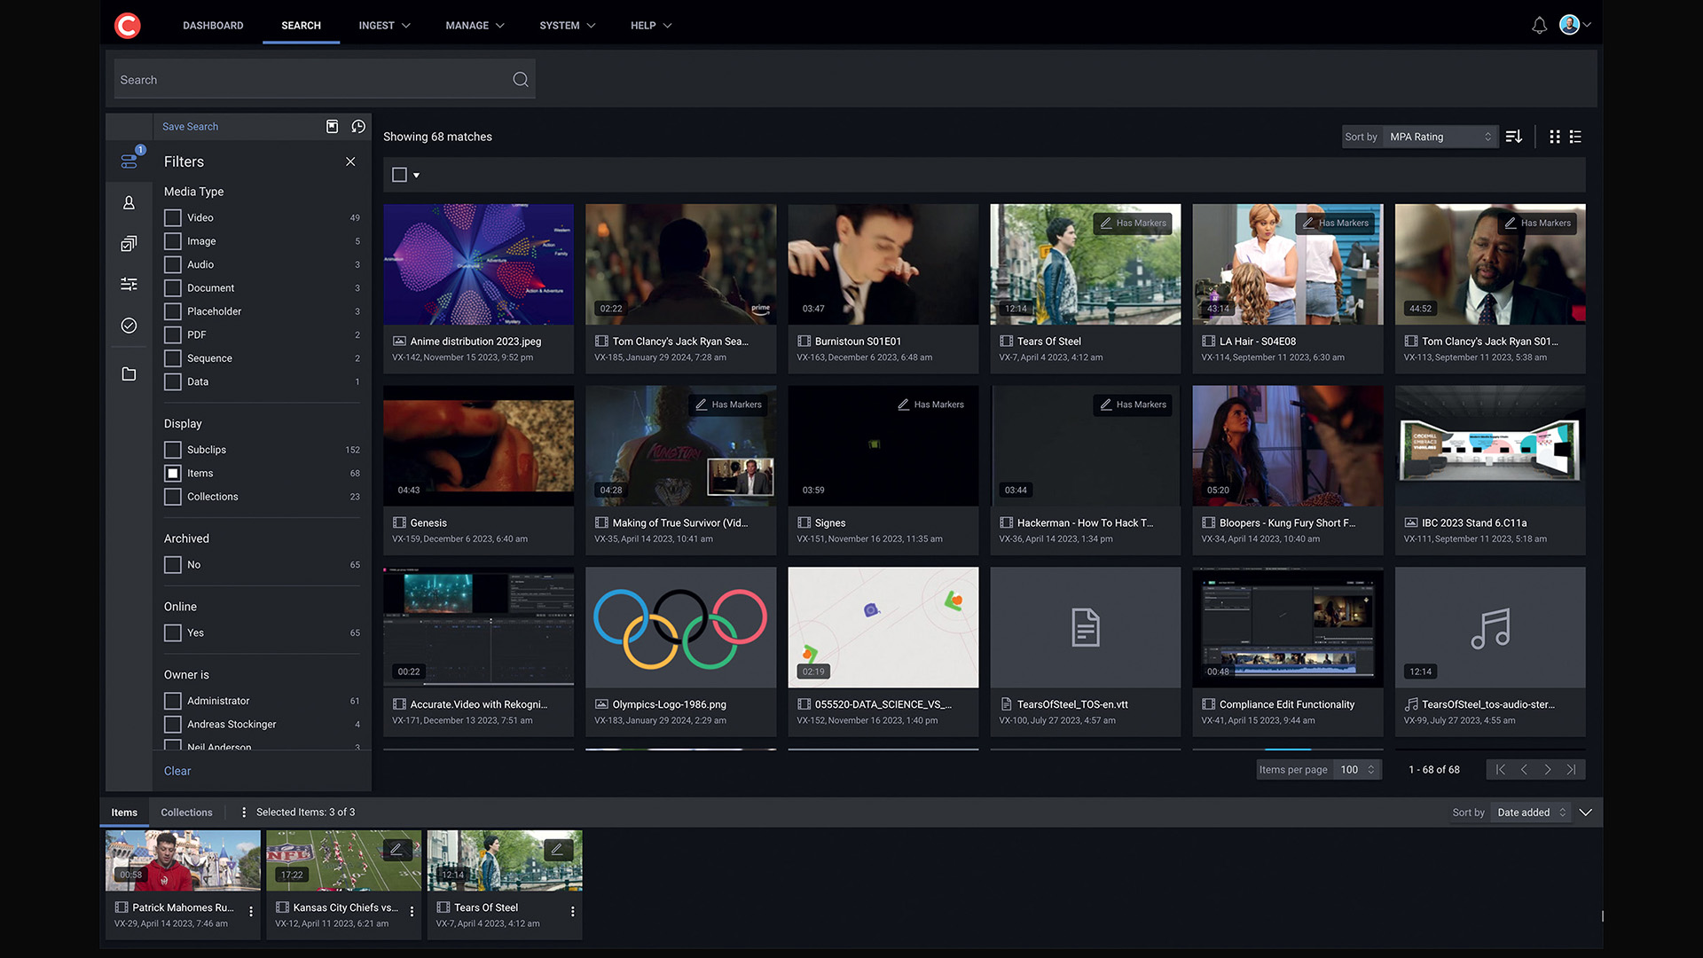
Task: Click the save search disk icon
Action: coord(332,127)
